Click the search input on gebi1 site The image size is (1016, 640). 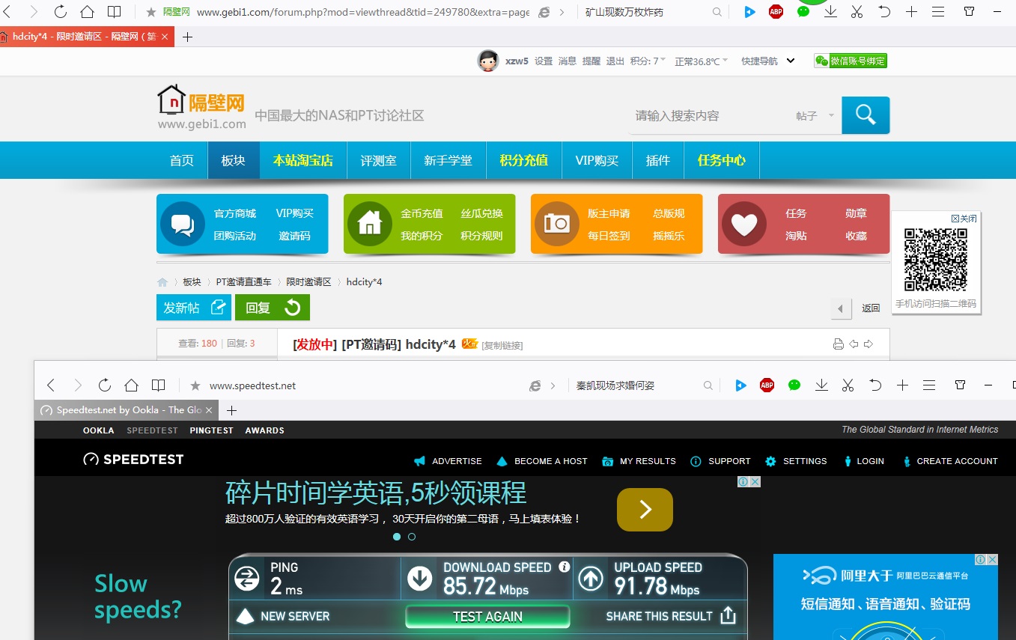tap(708, 116)
